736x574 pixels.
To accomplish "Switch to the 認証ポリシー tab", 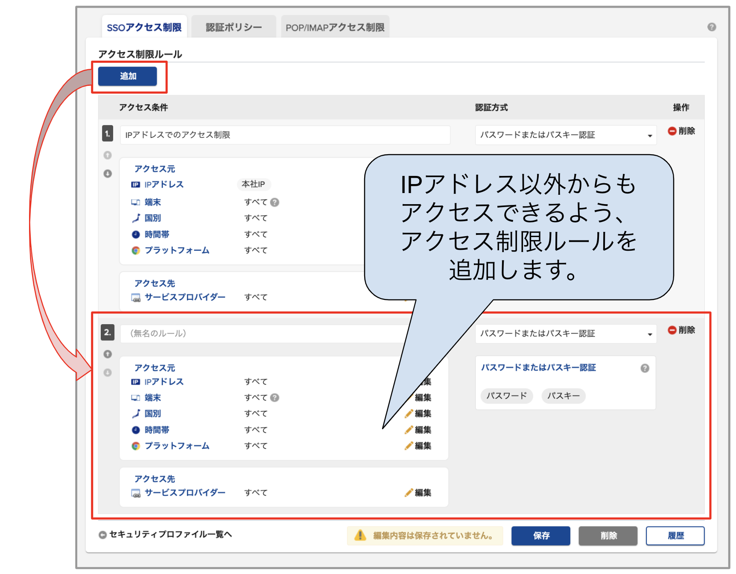I will click(234, 27).
